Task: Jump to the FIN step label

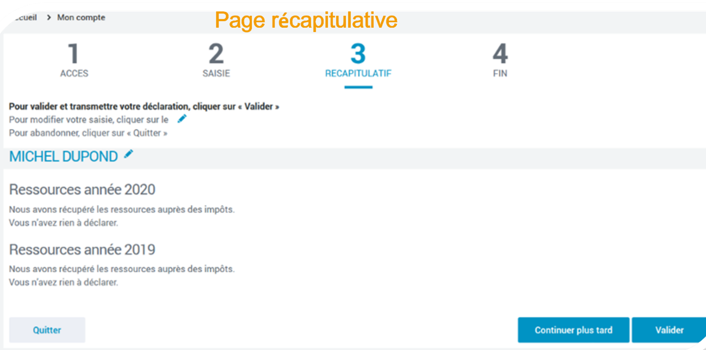Action: 500,74
